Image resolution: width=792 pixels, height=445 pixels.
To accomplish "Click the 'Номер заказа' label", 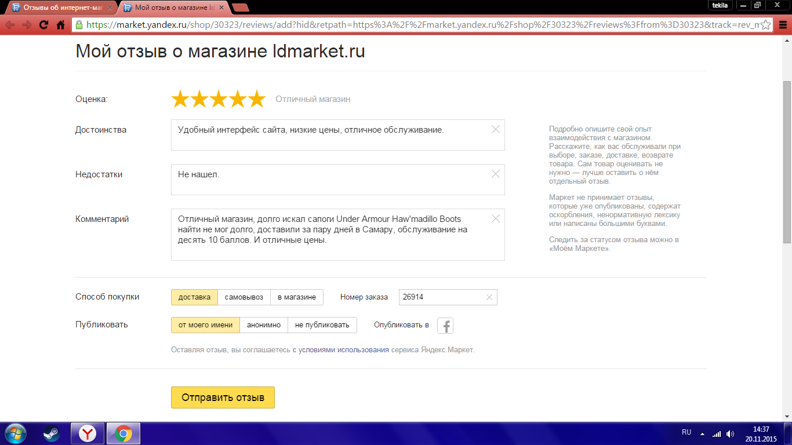I will [364, 297].
